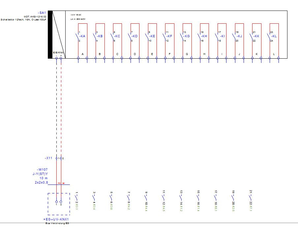The width and height of the screenshot is (298, 228).
Task: Select the -KL relay contact label
Action: (274, 36)
